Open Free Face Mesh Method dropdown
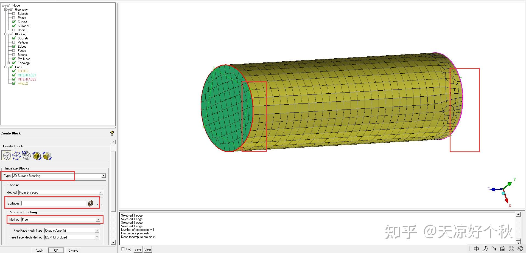526x253 pixels. point(97,237)
